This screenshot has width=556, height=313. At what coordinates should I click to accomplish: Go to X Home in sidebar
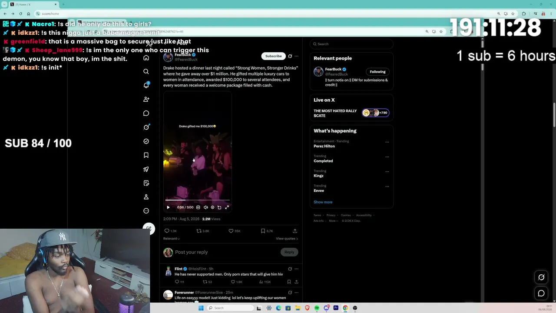[x=146, y=58]
